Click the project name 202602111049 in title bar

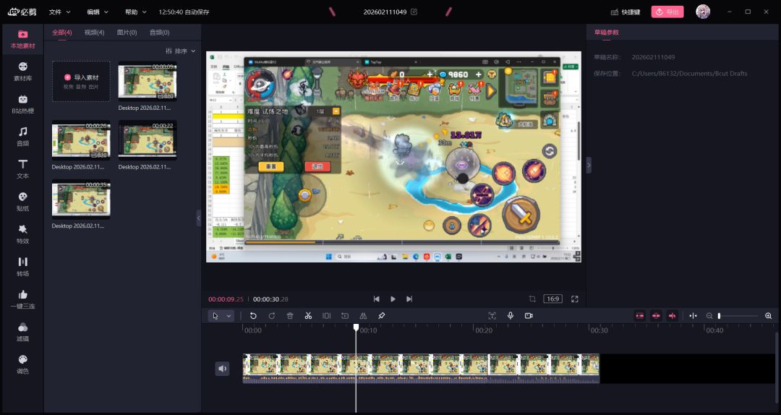pos(385,12)
